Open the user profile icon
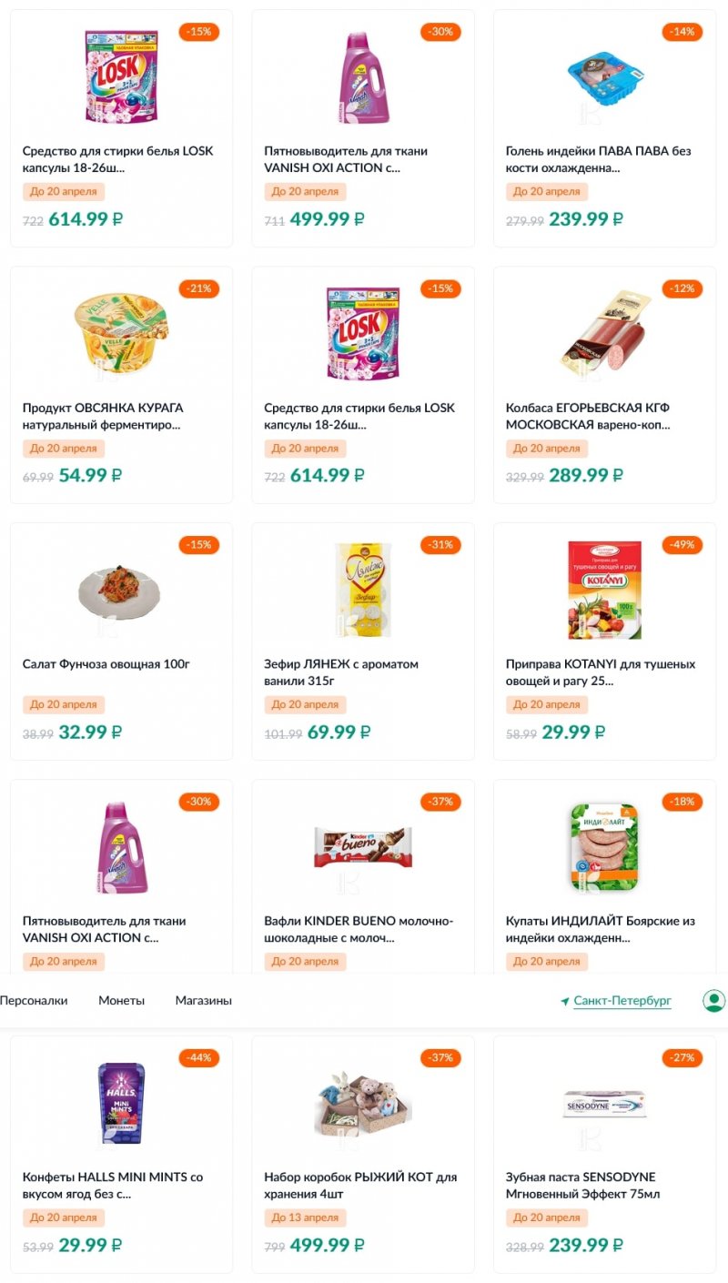728x1283 pixels. click(x=713, y=1001)
